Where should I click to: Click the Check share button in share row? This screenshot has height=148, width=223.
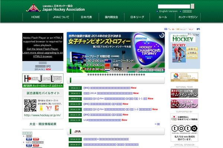point(181,29)
